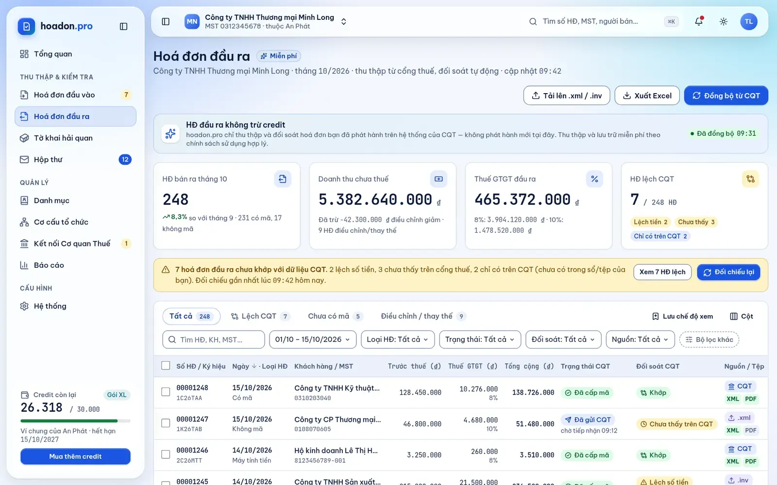The width and height of the screenshot is (777, 485).
Task: Click warning triangle icon in yellow alert
Action: [x=166, y=270]
